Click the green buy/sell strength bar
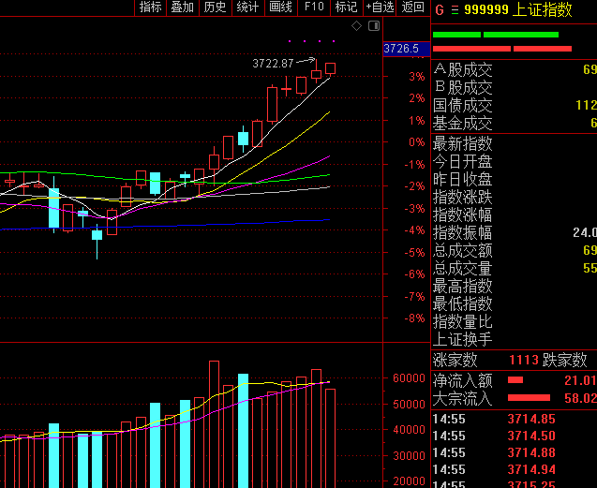Screen dimensions: 597x488 (495, 35)
